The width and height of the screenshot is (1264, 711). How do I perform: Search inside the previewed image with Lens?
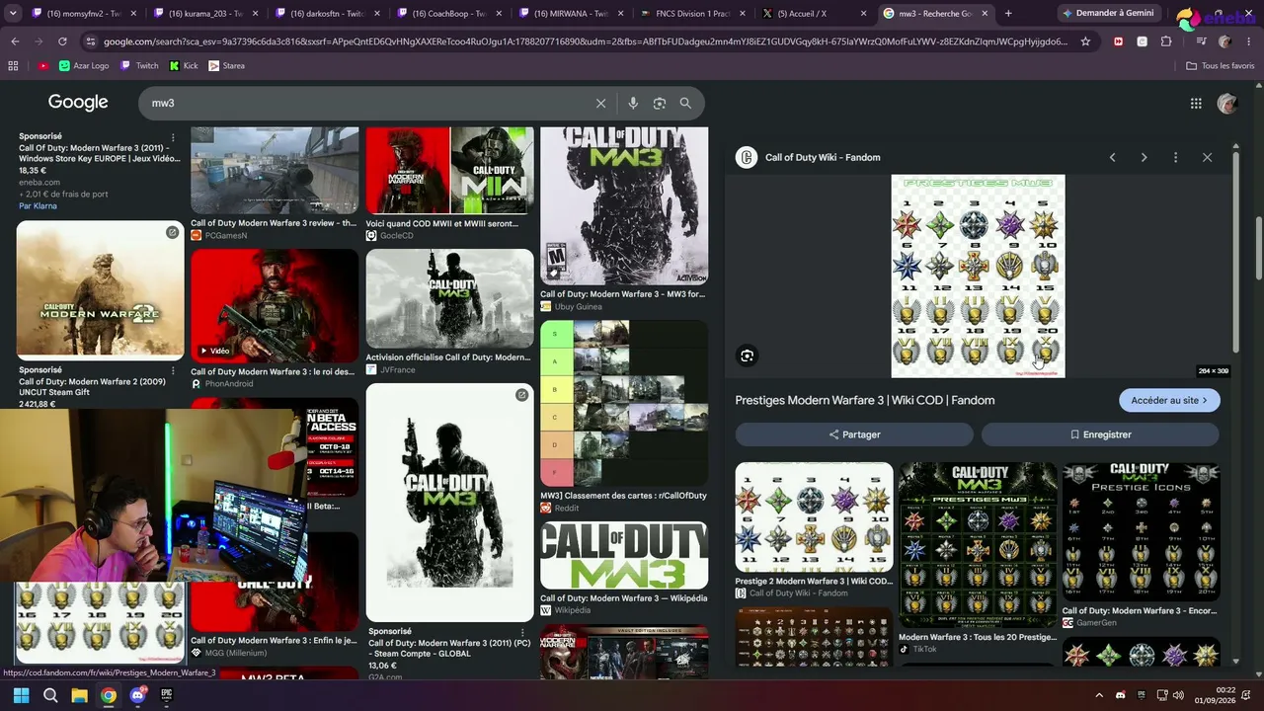(x=748, y=355)
